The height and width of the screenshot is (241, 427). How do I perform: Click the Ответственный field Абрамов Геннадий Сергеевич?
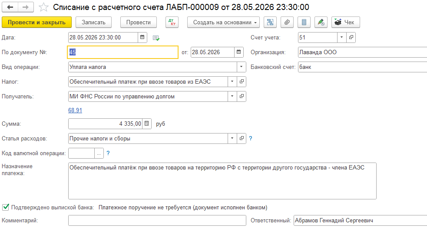pyautogui.click(x=360, y=220)
